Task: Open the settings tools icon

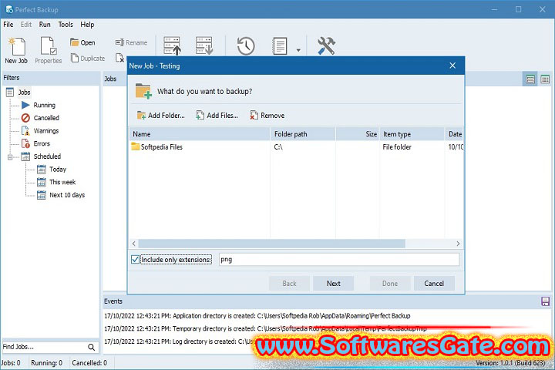Action: click(326, 46)
